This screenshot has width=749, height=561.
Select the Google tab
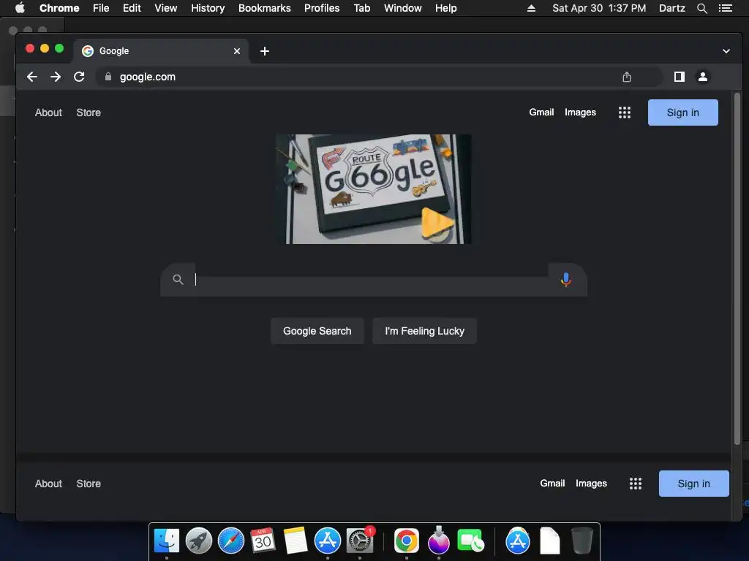pyautogui.click(x=160, y=51)
